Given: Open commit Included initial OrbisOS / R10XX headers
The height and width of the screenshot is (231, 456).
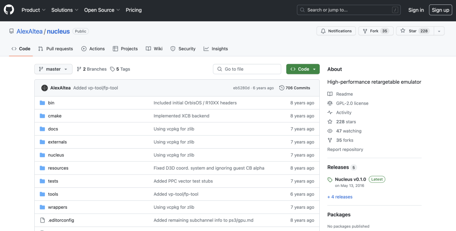Looking at the screenshot, I should [x=195, y=103].
